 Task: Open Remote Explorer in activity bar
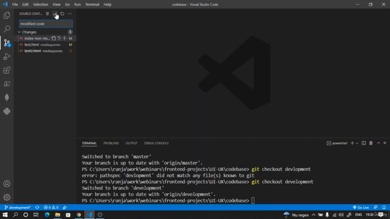tap(7, 84)
